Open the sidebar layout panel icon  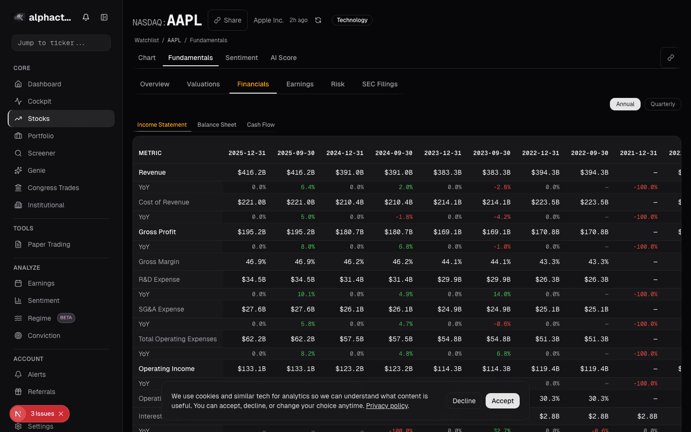104,17
